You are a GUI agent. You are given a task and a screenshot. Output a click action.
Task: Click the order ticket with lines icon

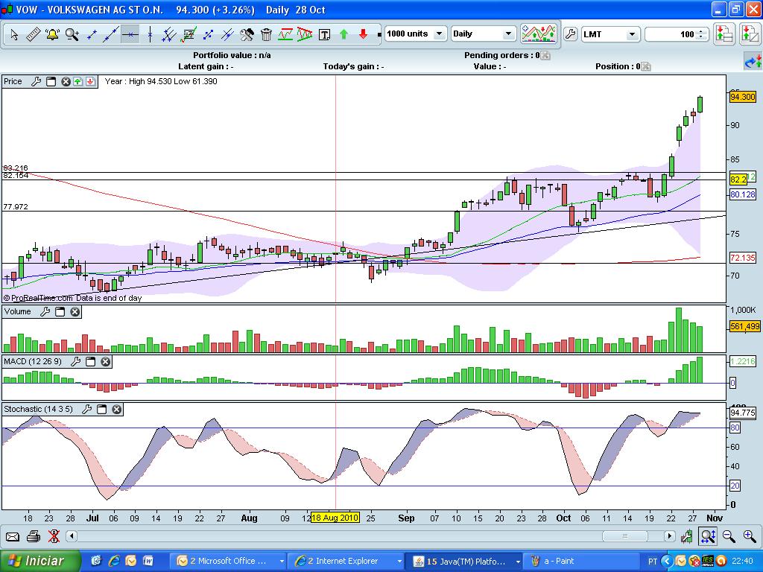tap(724, 34)
